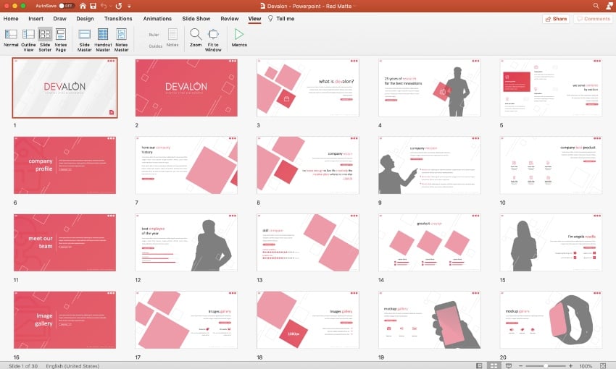Expand the Quick Access Toolbar dropdown
Viewport: 616px width, 369px height.
tap(130, 6)
